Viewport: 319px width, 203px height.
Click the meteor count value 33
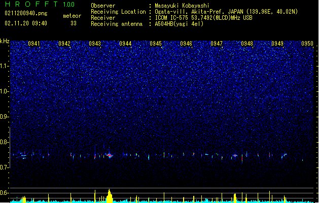74,23
